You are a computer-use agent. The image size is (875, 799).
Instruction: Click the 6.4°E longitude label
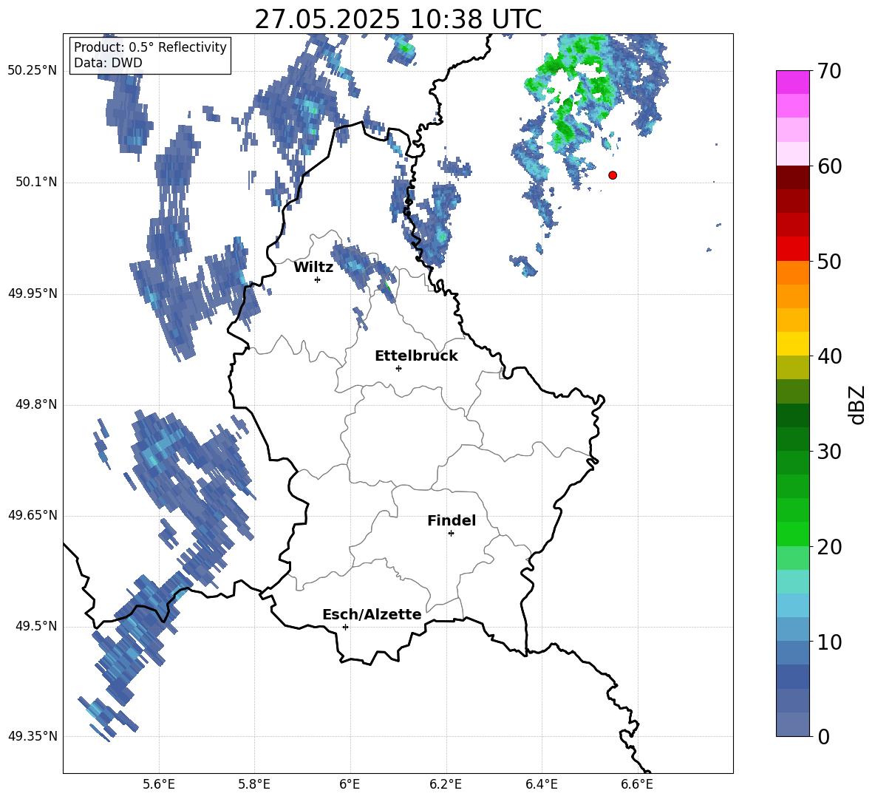(541, 784)
